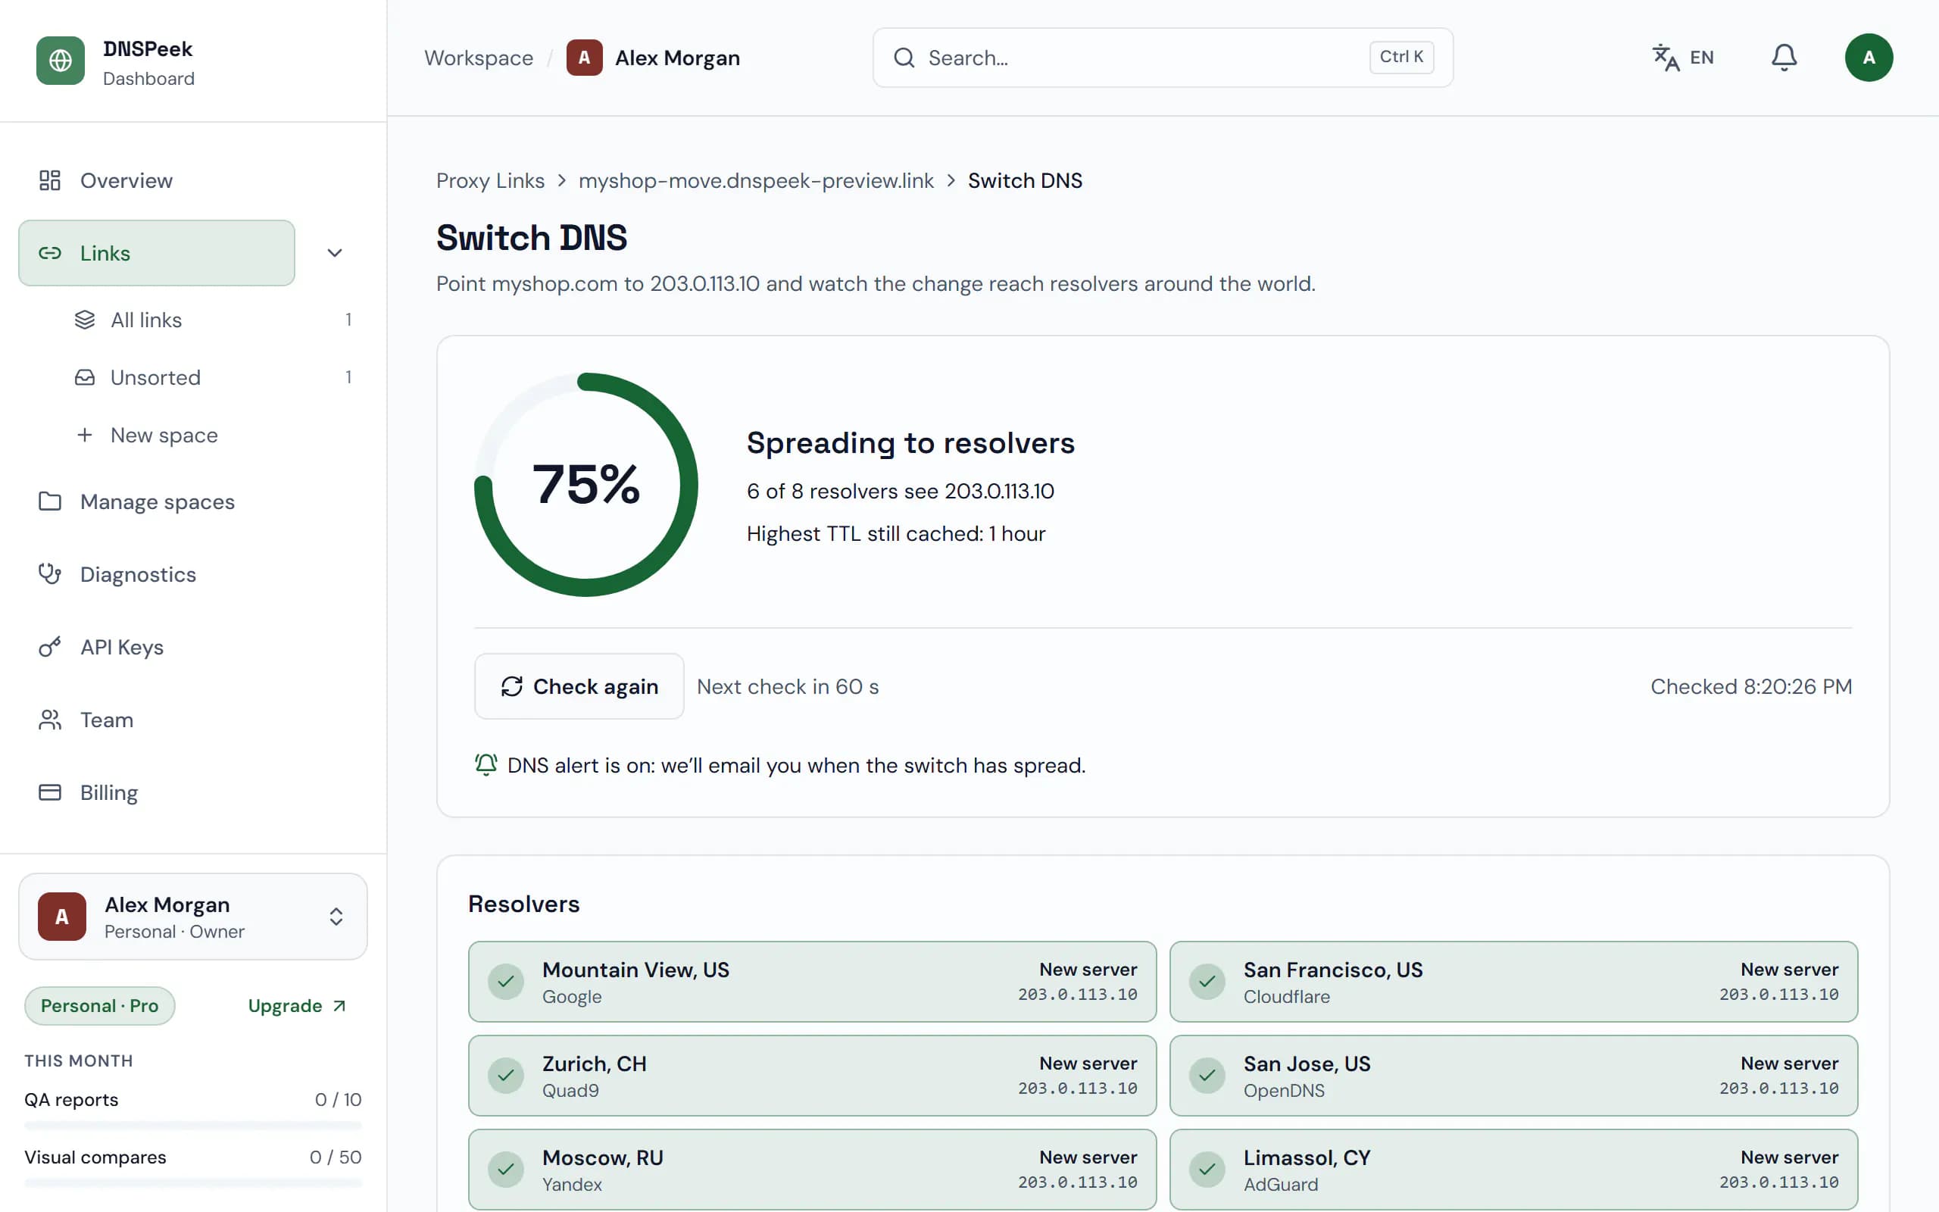Open the Alex Morgan workspace switcher
1939x1212 pixels.
193,917
